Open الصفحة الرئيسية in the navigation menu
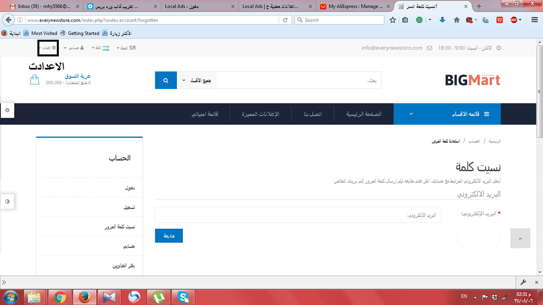Viewport: 543px width, 305px height. 364,114
